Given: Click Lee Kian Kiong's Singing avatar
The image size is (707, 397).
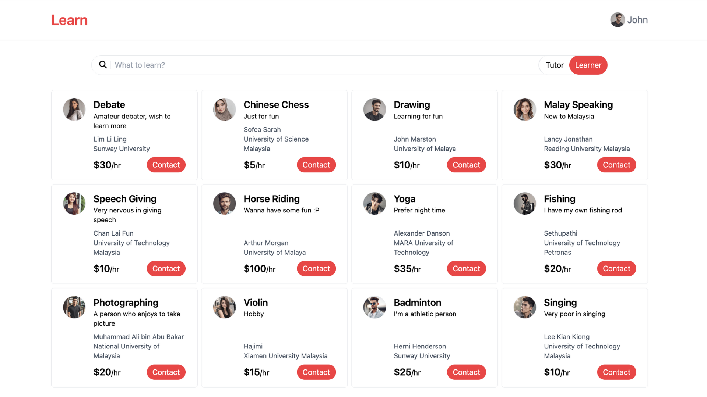Looking at the screenshot, I should [525, 307].
